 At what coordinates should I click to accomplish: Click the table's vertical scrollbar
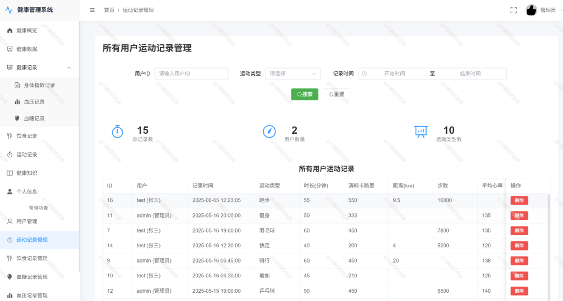point(548,247)
